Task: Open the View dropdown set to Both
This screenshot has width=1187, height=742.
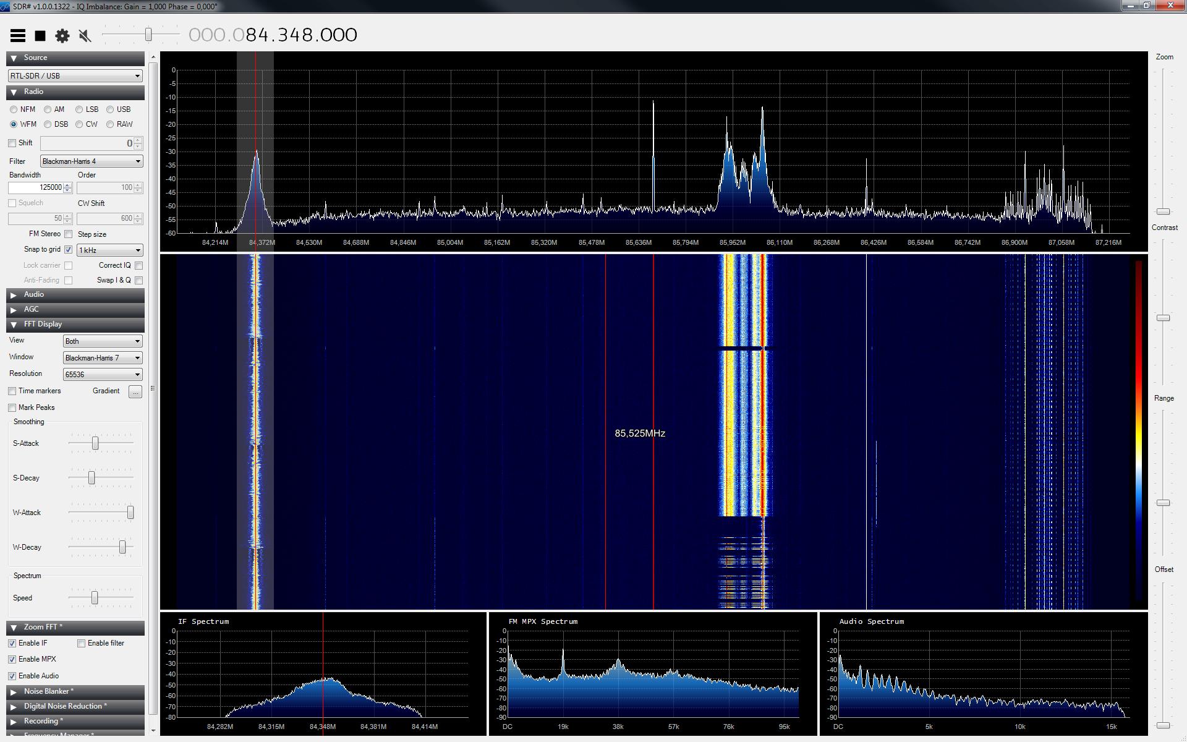Action: (x=103, y=341)
